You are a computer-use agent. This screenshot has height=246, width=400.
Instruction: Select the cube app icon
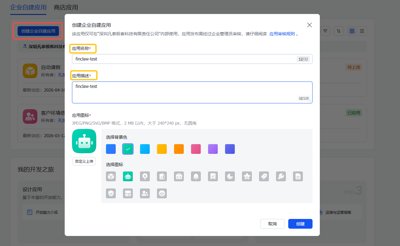(x=111, y=176)
